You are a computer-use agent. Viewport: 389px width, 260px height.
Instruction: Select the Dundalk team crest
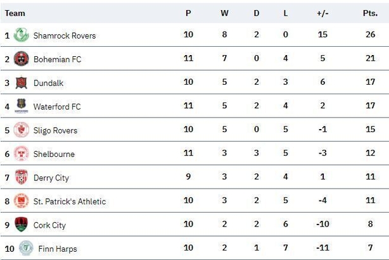21,82
